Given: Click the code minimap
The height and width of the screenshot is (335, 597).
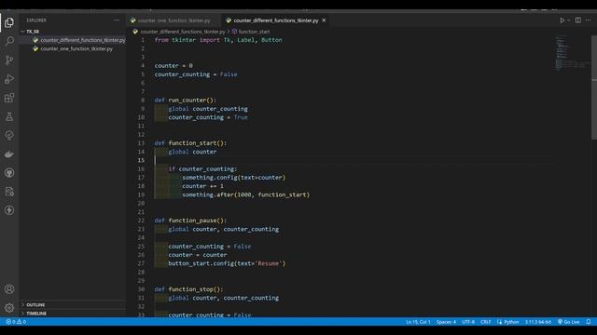Looking at the screenshot, I should coord(572,53).
